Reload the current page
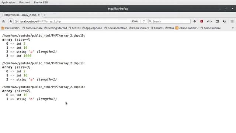This screenshot has width=236, height=133. point(144,21)
